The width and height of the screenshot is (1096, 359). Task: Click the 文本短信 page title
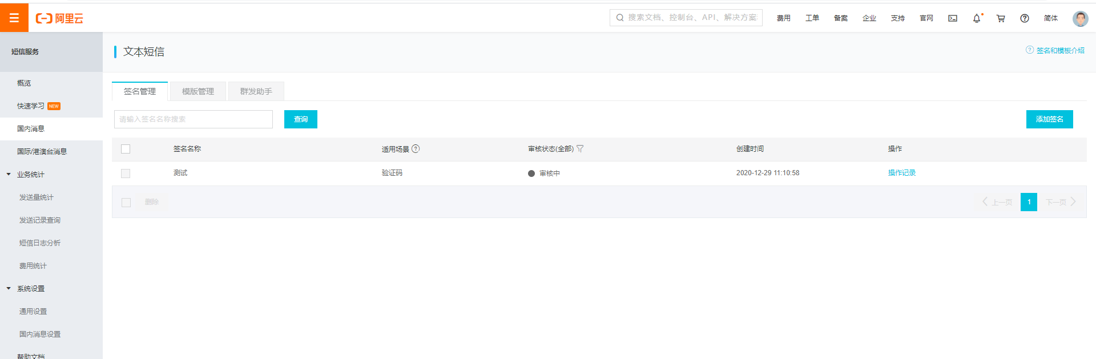144,52
